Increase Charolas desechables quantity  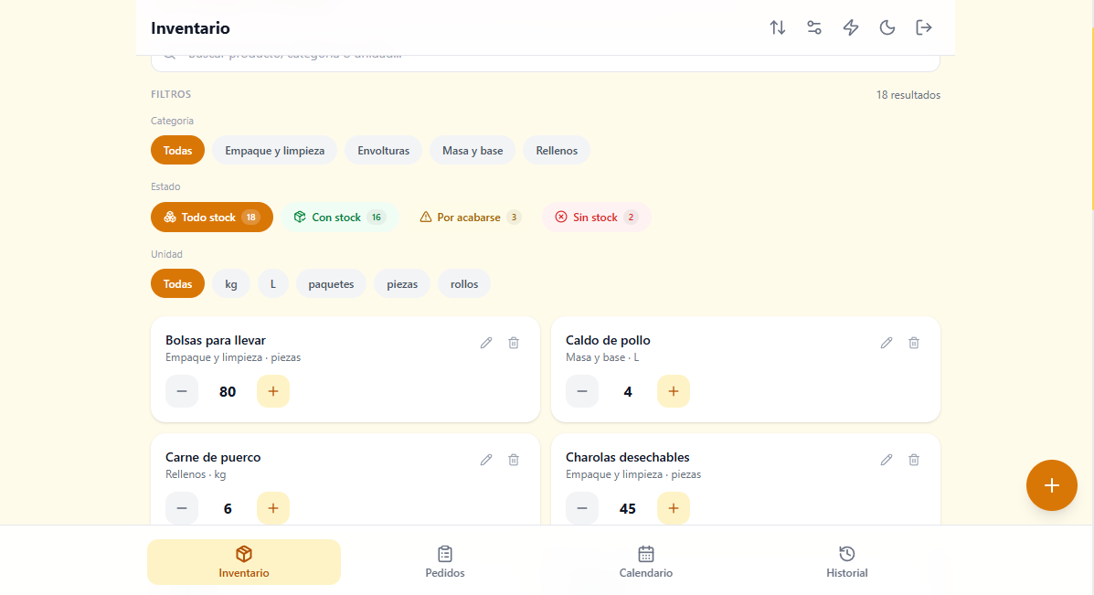pyautogui.click(x=674, y=508)
